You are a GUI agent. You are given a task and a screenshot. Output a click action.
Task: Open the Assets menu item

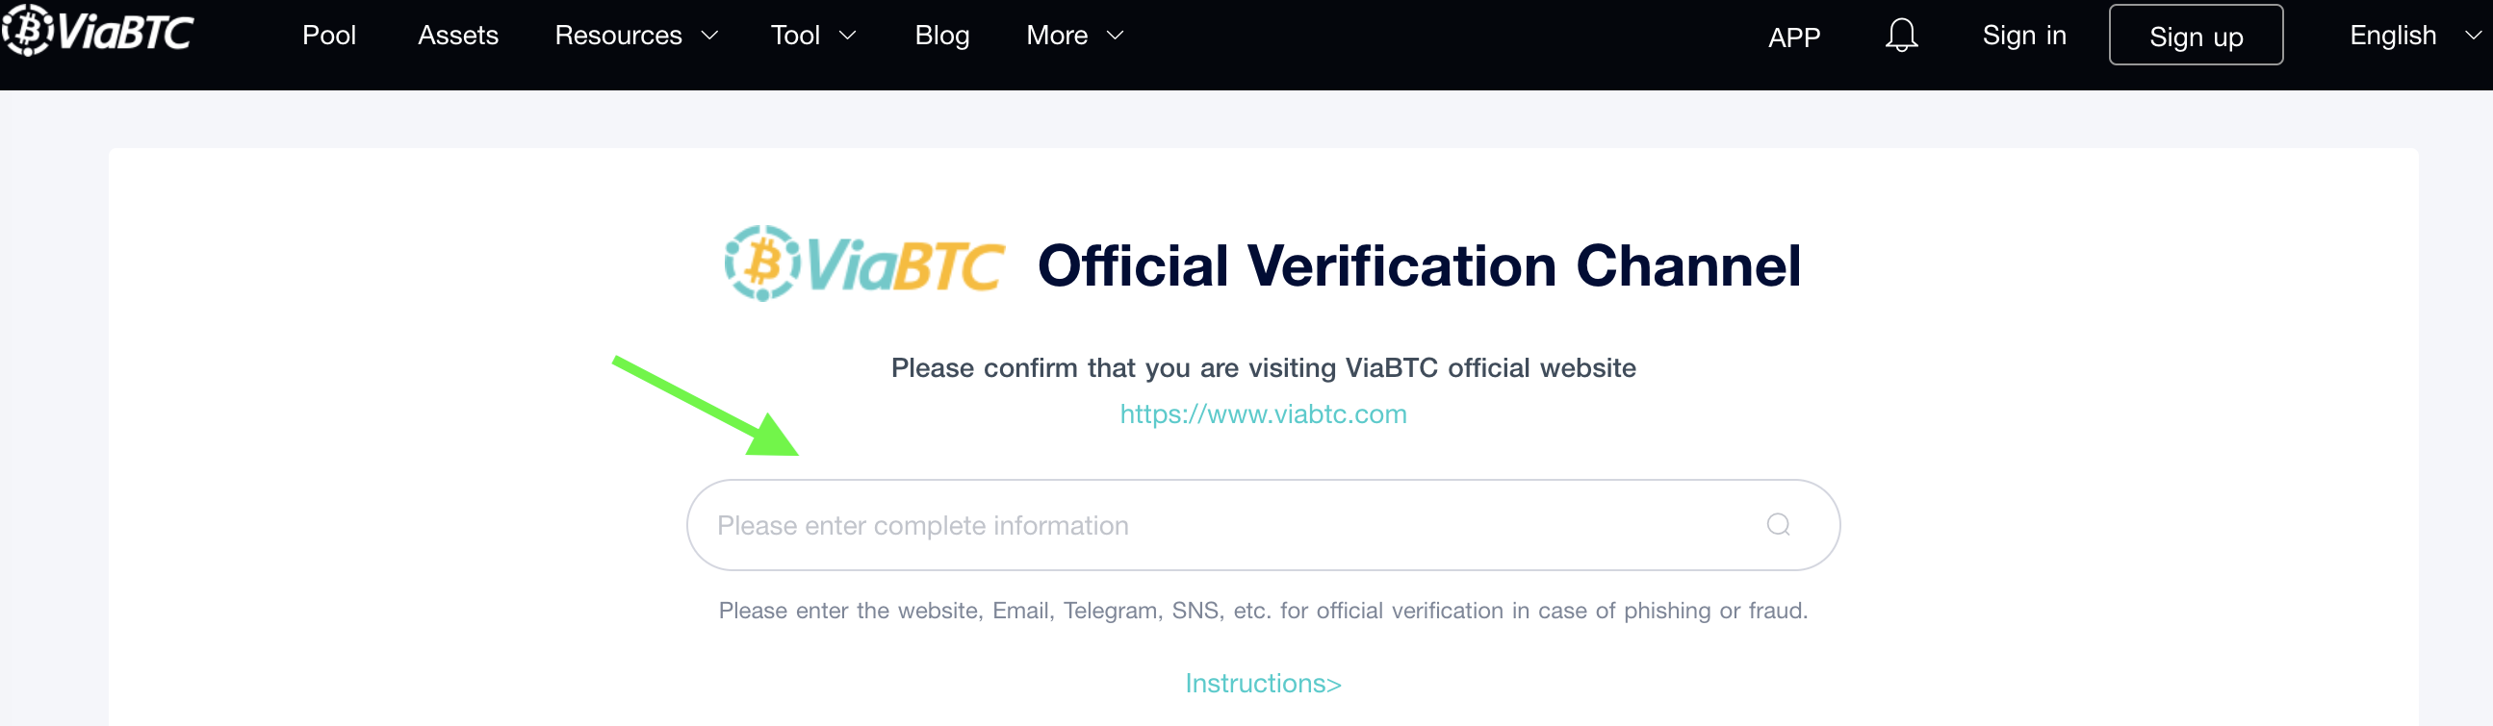click(458, 36)
